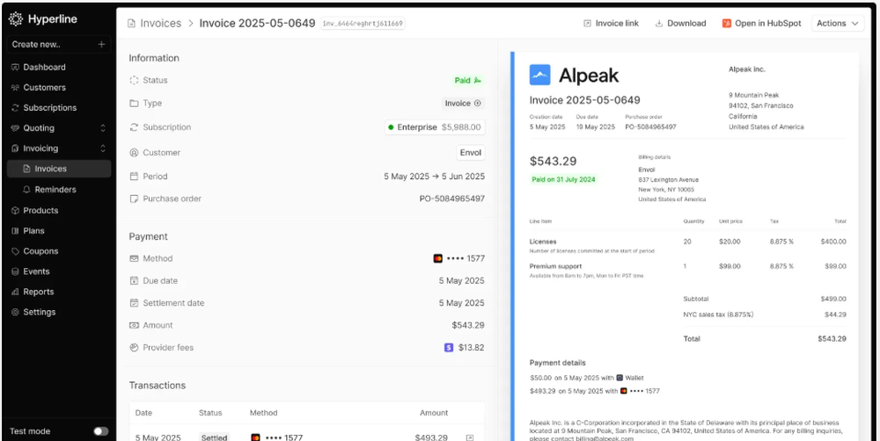Open the settled transaction's external link icon
Screen dimensions: 880x441
click(470, 437)
